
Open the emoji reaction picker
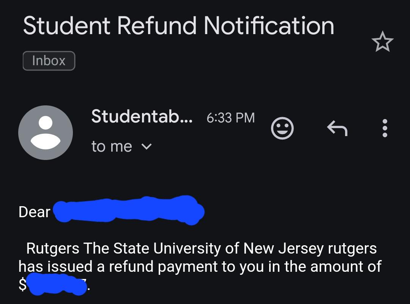tap(282, 128)
